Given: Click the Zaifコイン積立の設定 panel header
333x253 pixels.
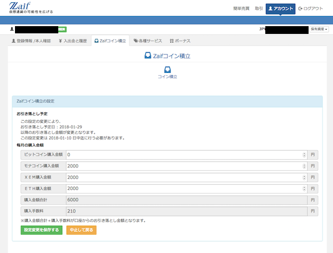Looking at the screenshot, I should [168, 101].
